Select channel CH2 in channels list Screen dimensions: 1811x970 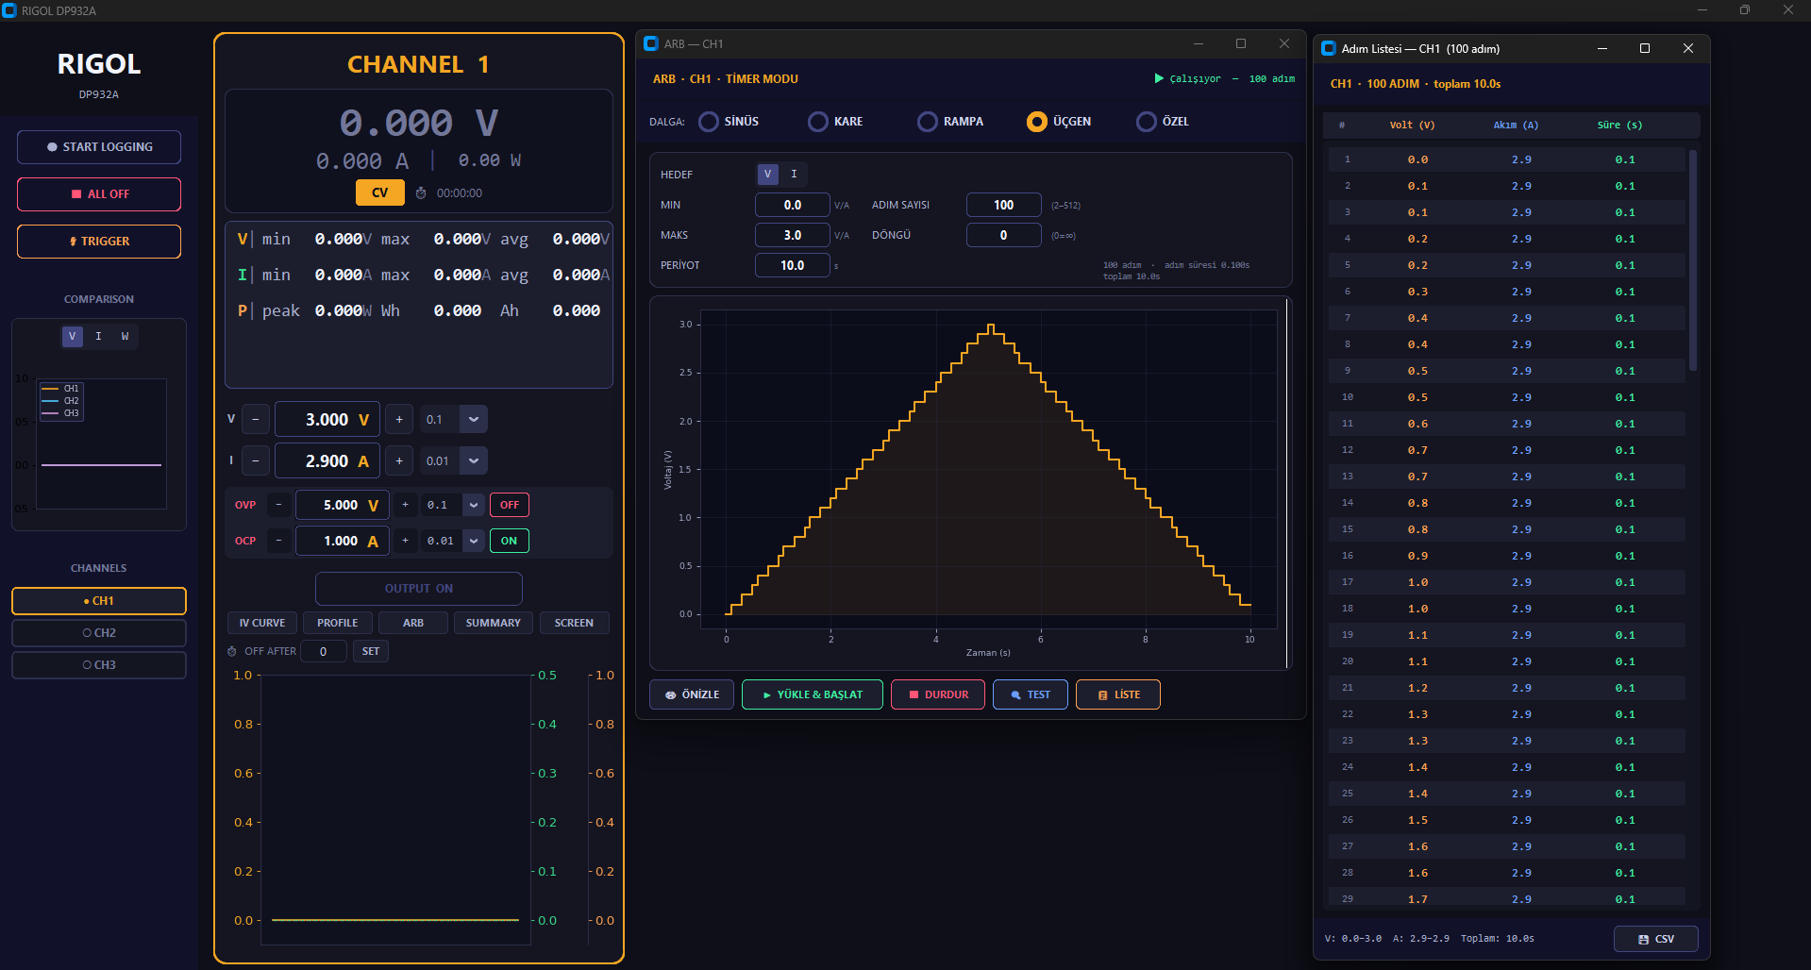click(99, 633)
